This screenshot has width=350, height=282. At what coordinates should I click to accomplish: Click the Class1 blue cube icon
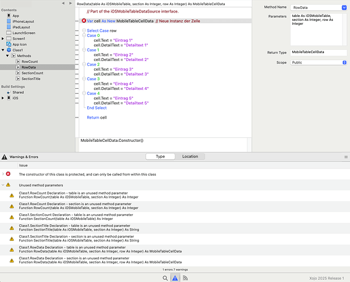tap(8, 50)
